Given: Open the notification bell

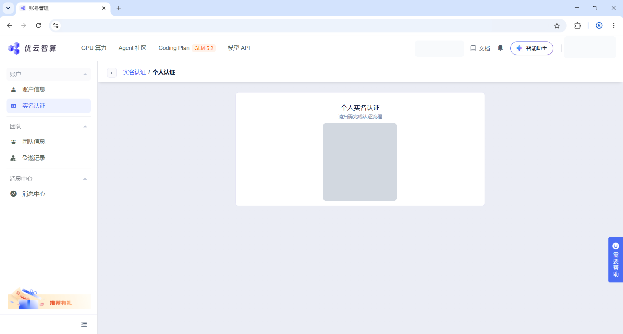Looking at the screenshot, I should coord(500,48).
